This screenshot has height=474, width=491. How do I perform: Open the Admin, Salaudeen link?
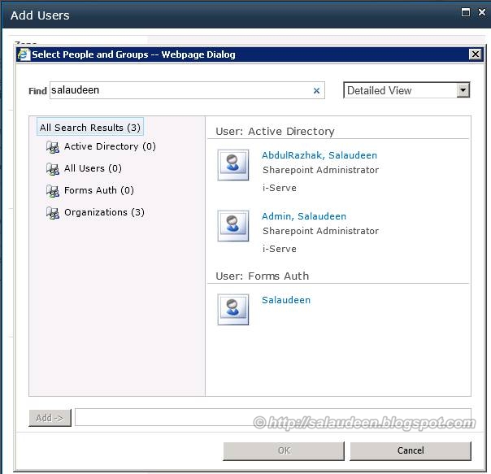pos(304,216)
